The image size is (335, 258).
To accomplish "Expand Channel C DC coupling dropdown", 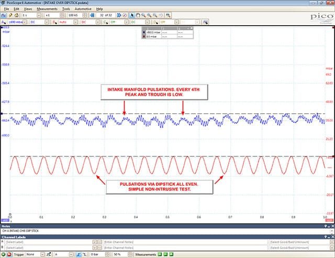I will click(x=148, y=22).
